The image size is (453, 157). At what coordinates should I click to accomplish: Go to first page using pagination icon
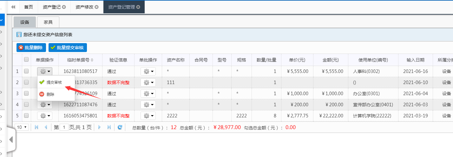36,127
